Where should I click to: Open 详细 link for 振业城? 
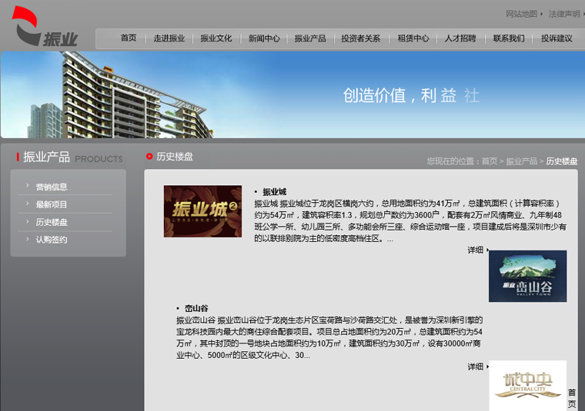476,250
